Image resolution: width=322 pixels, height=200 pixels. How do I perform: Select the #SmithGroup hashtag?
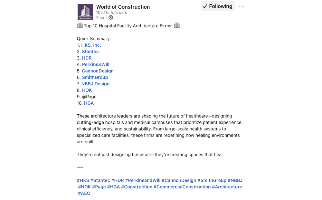click(212, 180)
